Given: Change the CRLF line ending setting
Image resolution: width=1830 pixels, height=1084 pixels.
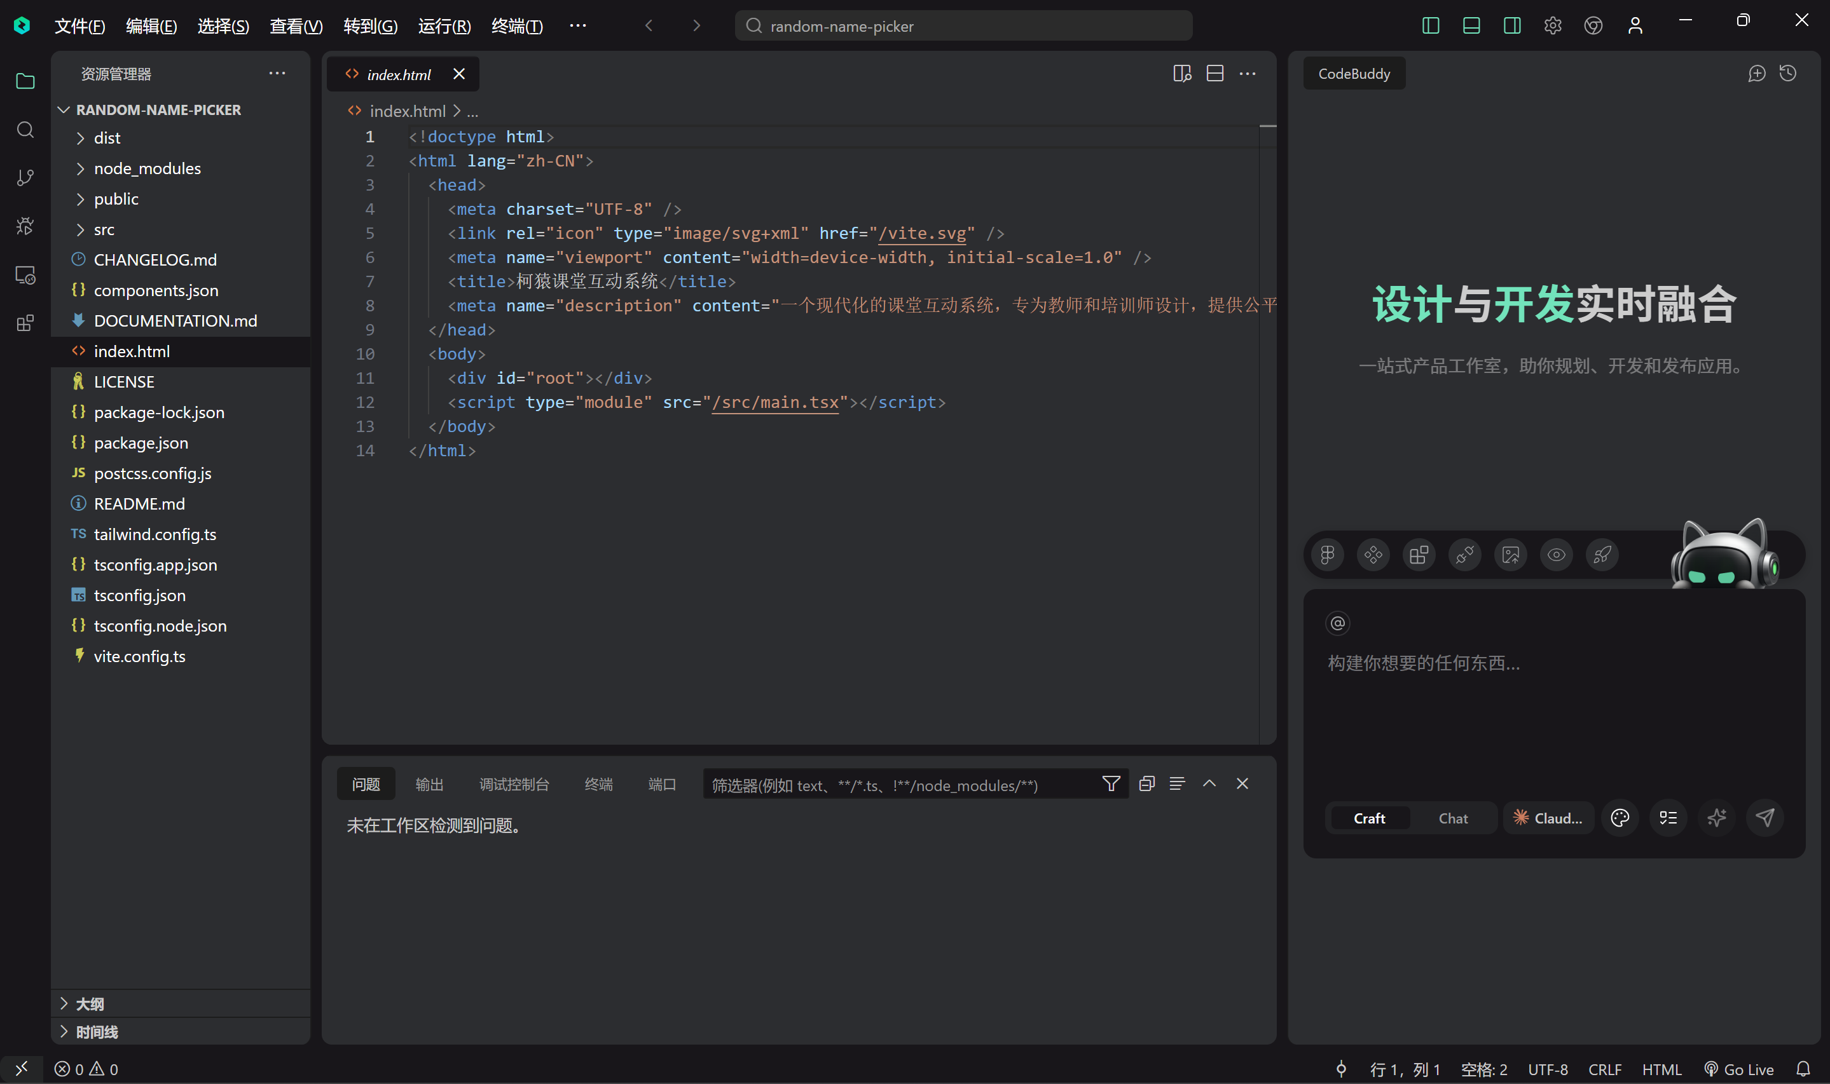Looking at the screenshot, I should tap(1604, 1069).
